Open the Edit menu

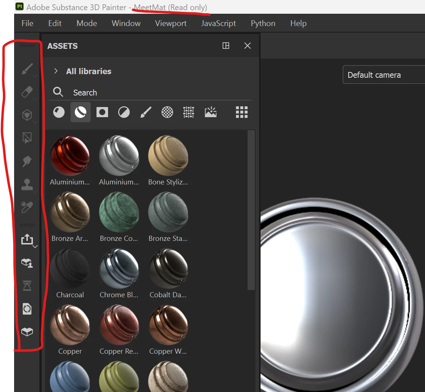[x=55, y=24]
